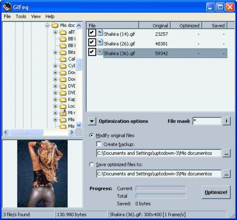The image size is (237, 220).
Task: Select the Shakira (14).gif file name
Action: 119,34
